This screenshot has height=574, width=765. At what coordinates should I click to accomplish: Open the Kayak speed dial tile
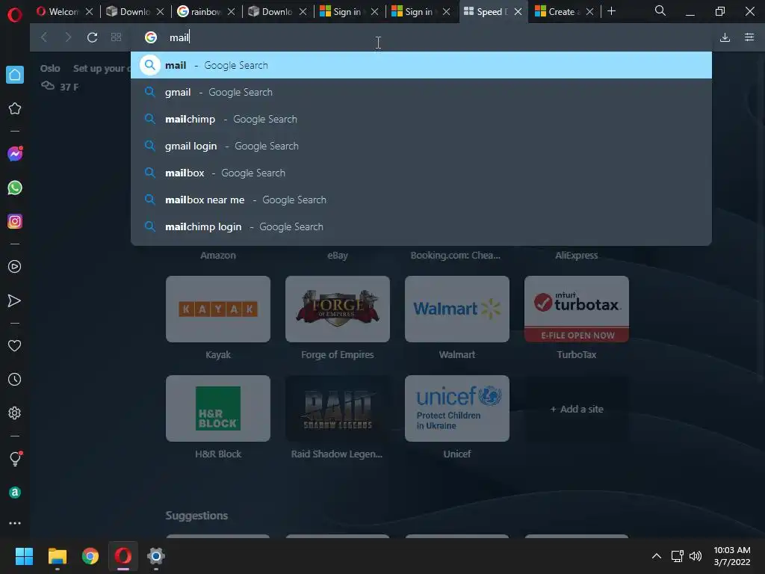[x=218, y=309]
